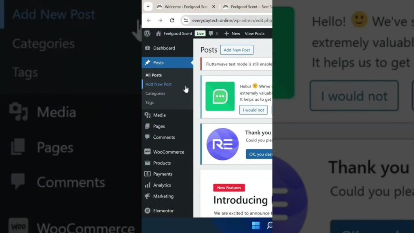Image resolution: width=414 pixels, height=233 pixels.
Task: Switch to the Feelgood Scent – Best tab
Action: 247,7
